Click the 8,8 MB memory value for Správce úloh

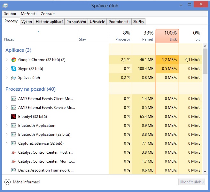148,78
